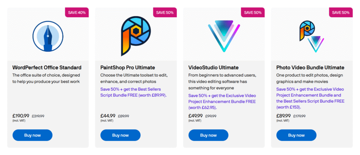Click the VideoStudio V-shaped logo icon
The image size is (360, 155).
click(223, 37)
